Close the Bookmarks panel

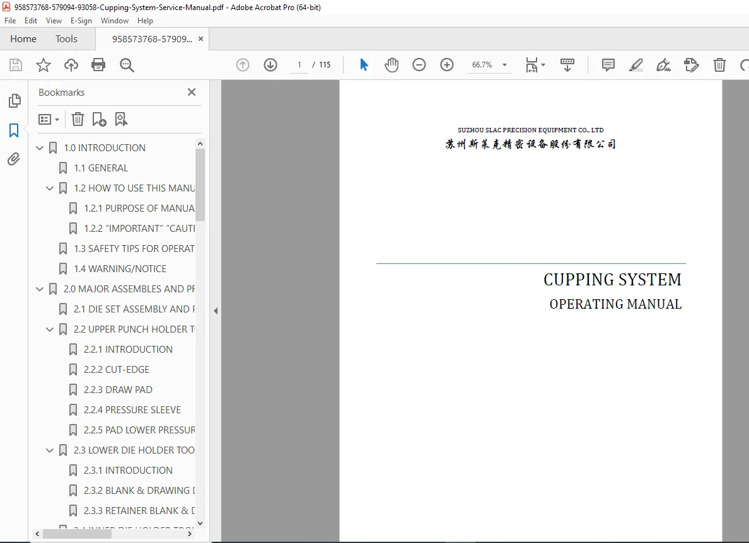[x=192, y=92]
